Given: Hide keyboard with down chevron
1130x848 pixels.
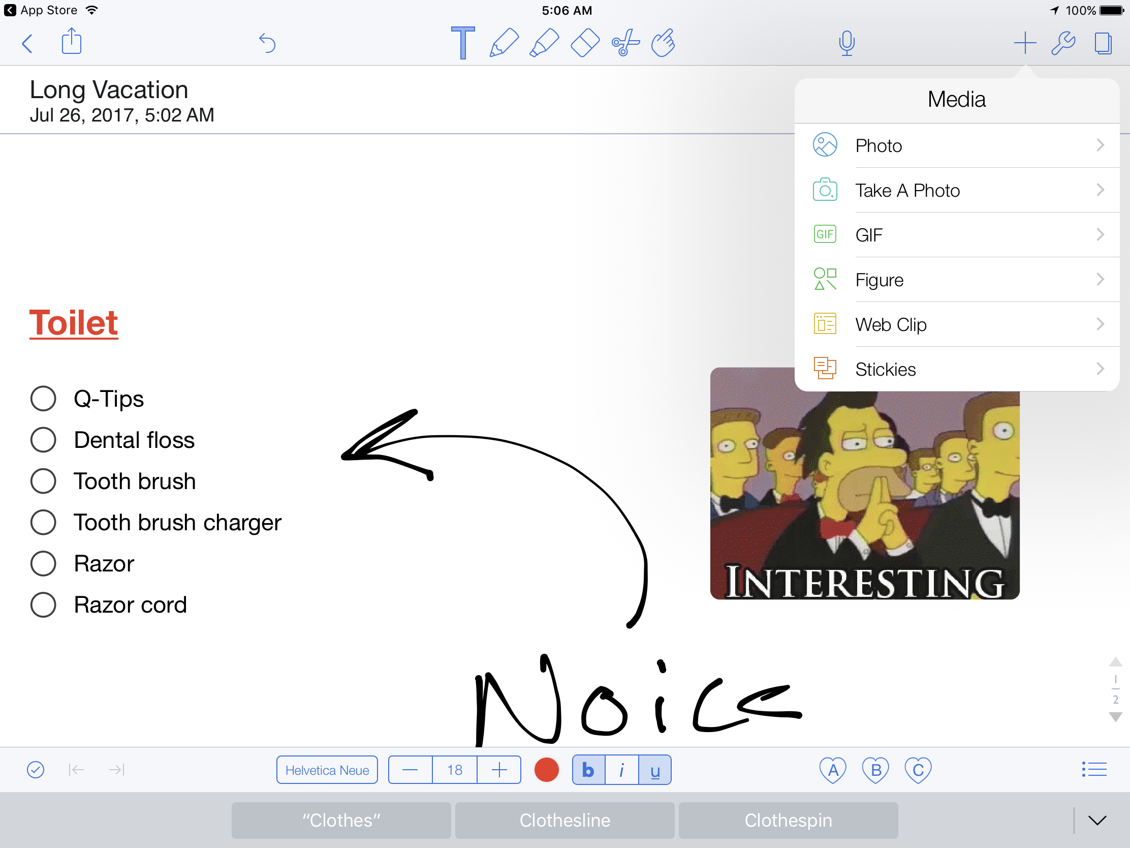Looking at the screenshot, I should [x=1097, y=821].
